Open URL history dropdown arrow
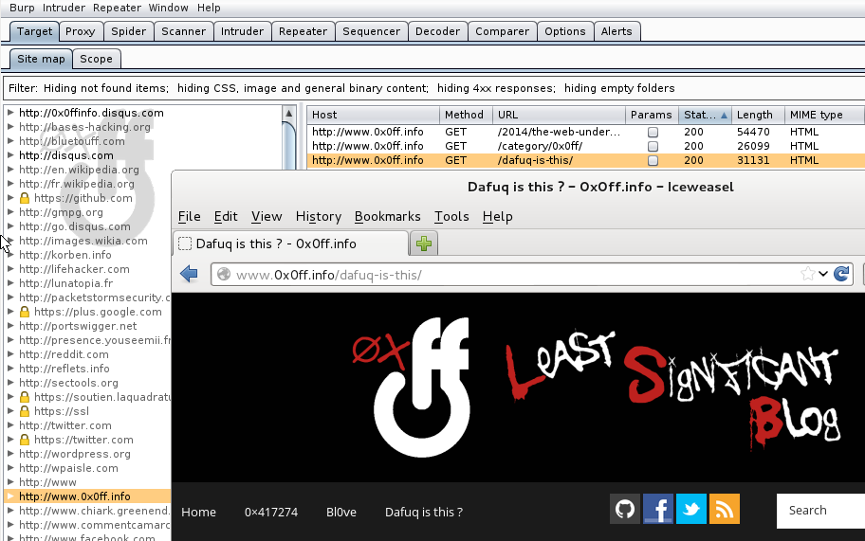The width and height of the screenshot is (865, 541). click(823, 274)
